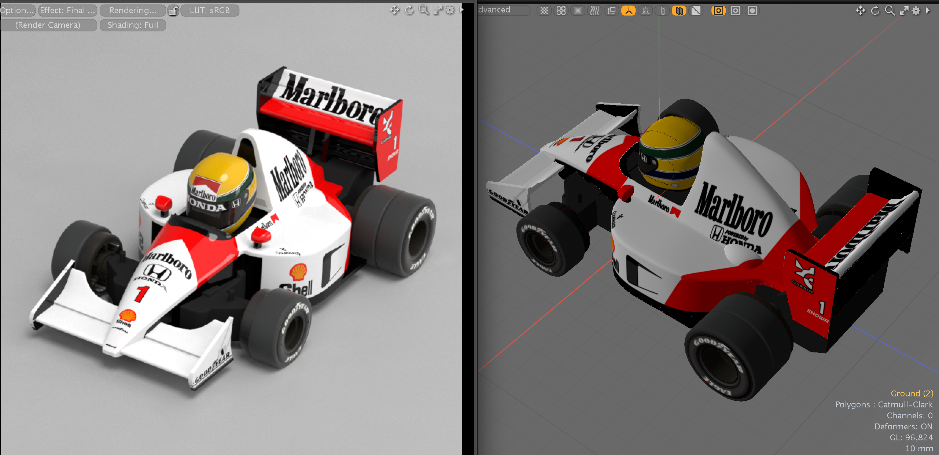Click the rotate view icon in 3D viewport
This screenshot has width=939, height=455.
875,11
